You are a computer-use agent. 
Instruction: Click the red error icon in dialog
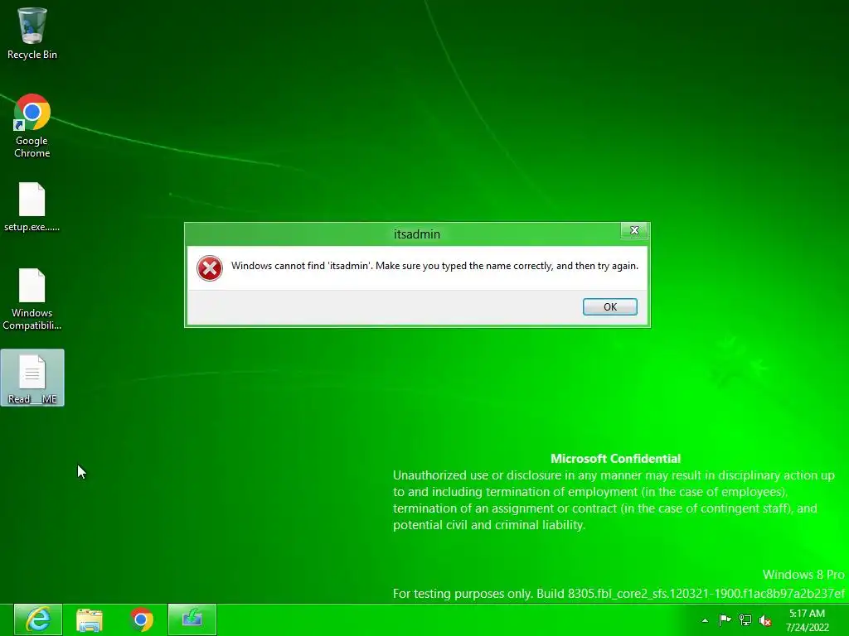tap(210, 268)
